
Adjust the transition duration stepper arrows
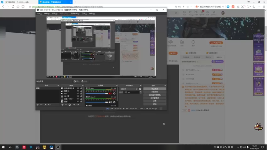click(x=141, y=92)
